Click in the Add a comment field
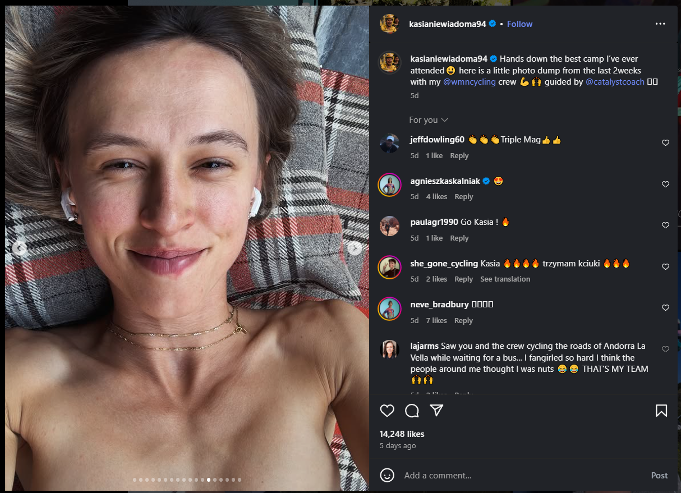This screenshot has height=493, width=681. (x=522, y=476)
